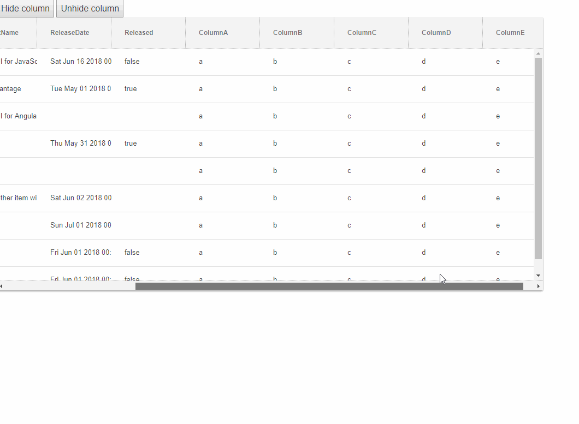Click the horizontal scrollbar right arrow
This screenshot has width=579, height=424.
point(539,285)
